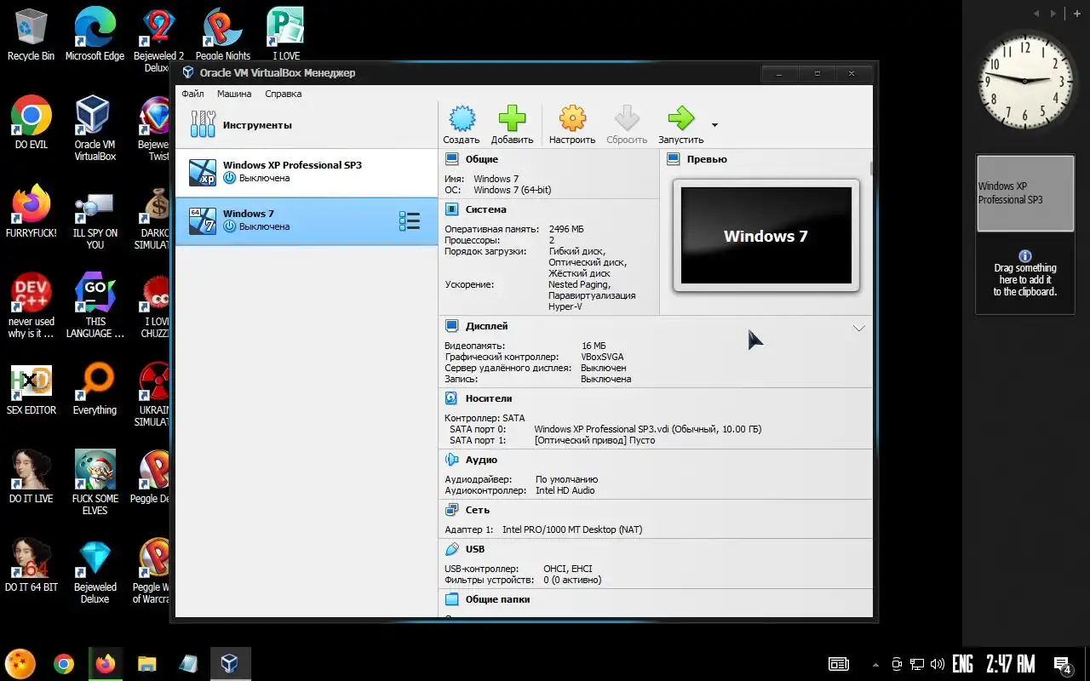The height and width of the screenshot is (681, 1090).
Task: Click the Общие папки folder icon
Action: [x=451, y=599]
